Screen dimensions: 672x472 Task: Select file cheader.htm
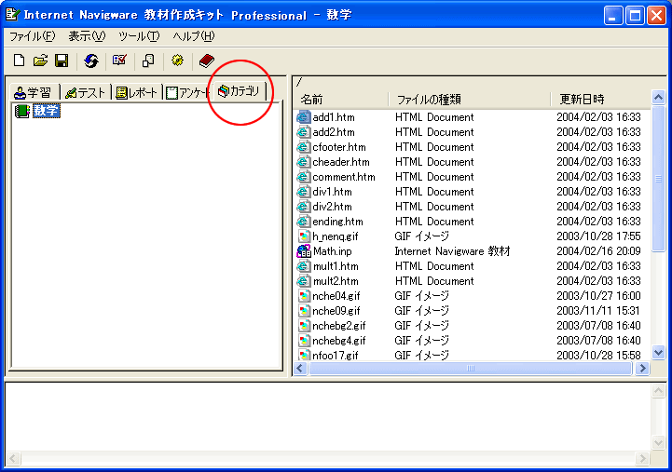[x=341, y=162]
